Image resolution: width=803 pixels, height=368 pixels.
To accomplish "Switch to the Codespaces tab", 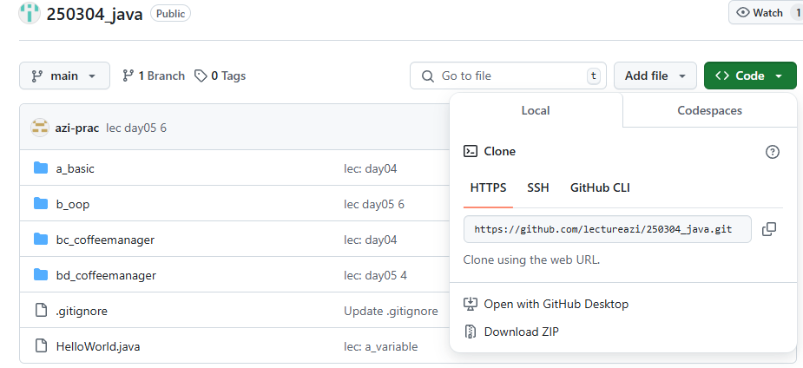I will tap(710, 110).
